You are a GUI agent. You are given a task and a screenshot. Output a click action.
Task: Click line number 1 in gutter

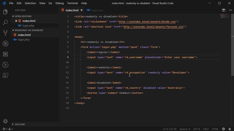click(x=68, y=17)
